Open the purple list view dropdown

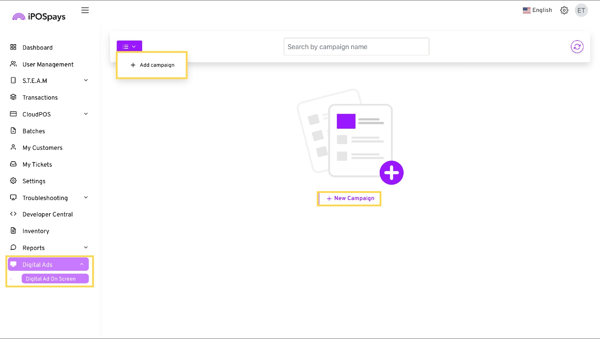point(129,47)
